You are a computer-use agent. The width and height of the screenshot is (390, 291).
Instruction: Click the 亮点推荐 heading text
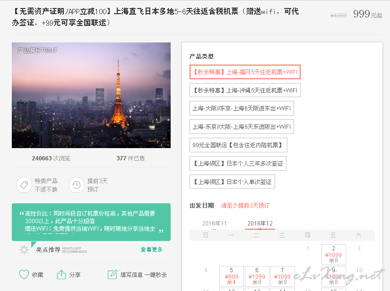coord(48,249)
